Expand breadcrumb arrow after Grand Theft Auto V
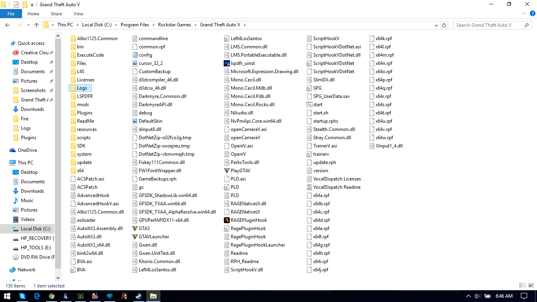 click(245, 25)
